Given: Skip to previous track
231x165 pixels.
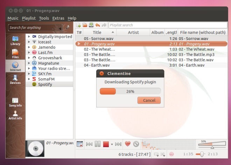Looking at the screenshot, I should (89, 144).
